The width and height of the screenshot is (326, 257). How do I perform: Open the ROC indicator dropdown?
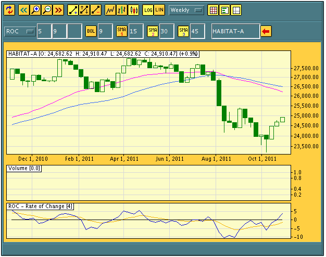tap(20, 31)
